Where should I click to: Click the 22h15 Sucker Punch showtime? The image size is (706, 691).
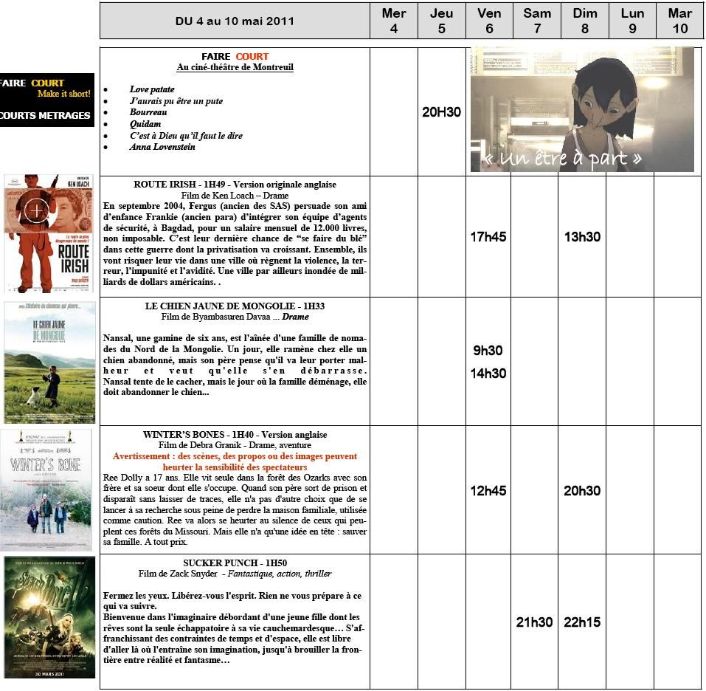[582, 622]
